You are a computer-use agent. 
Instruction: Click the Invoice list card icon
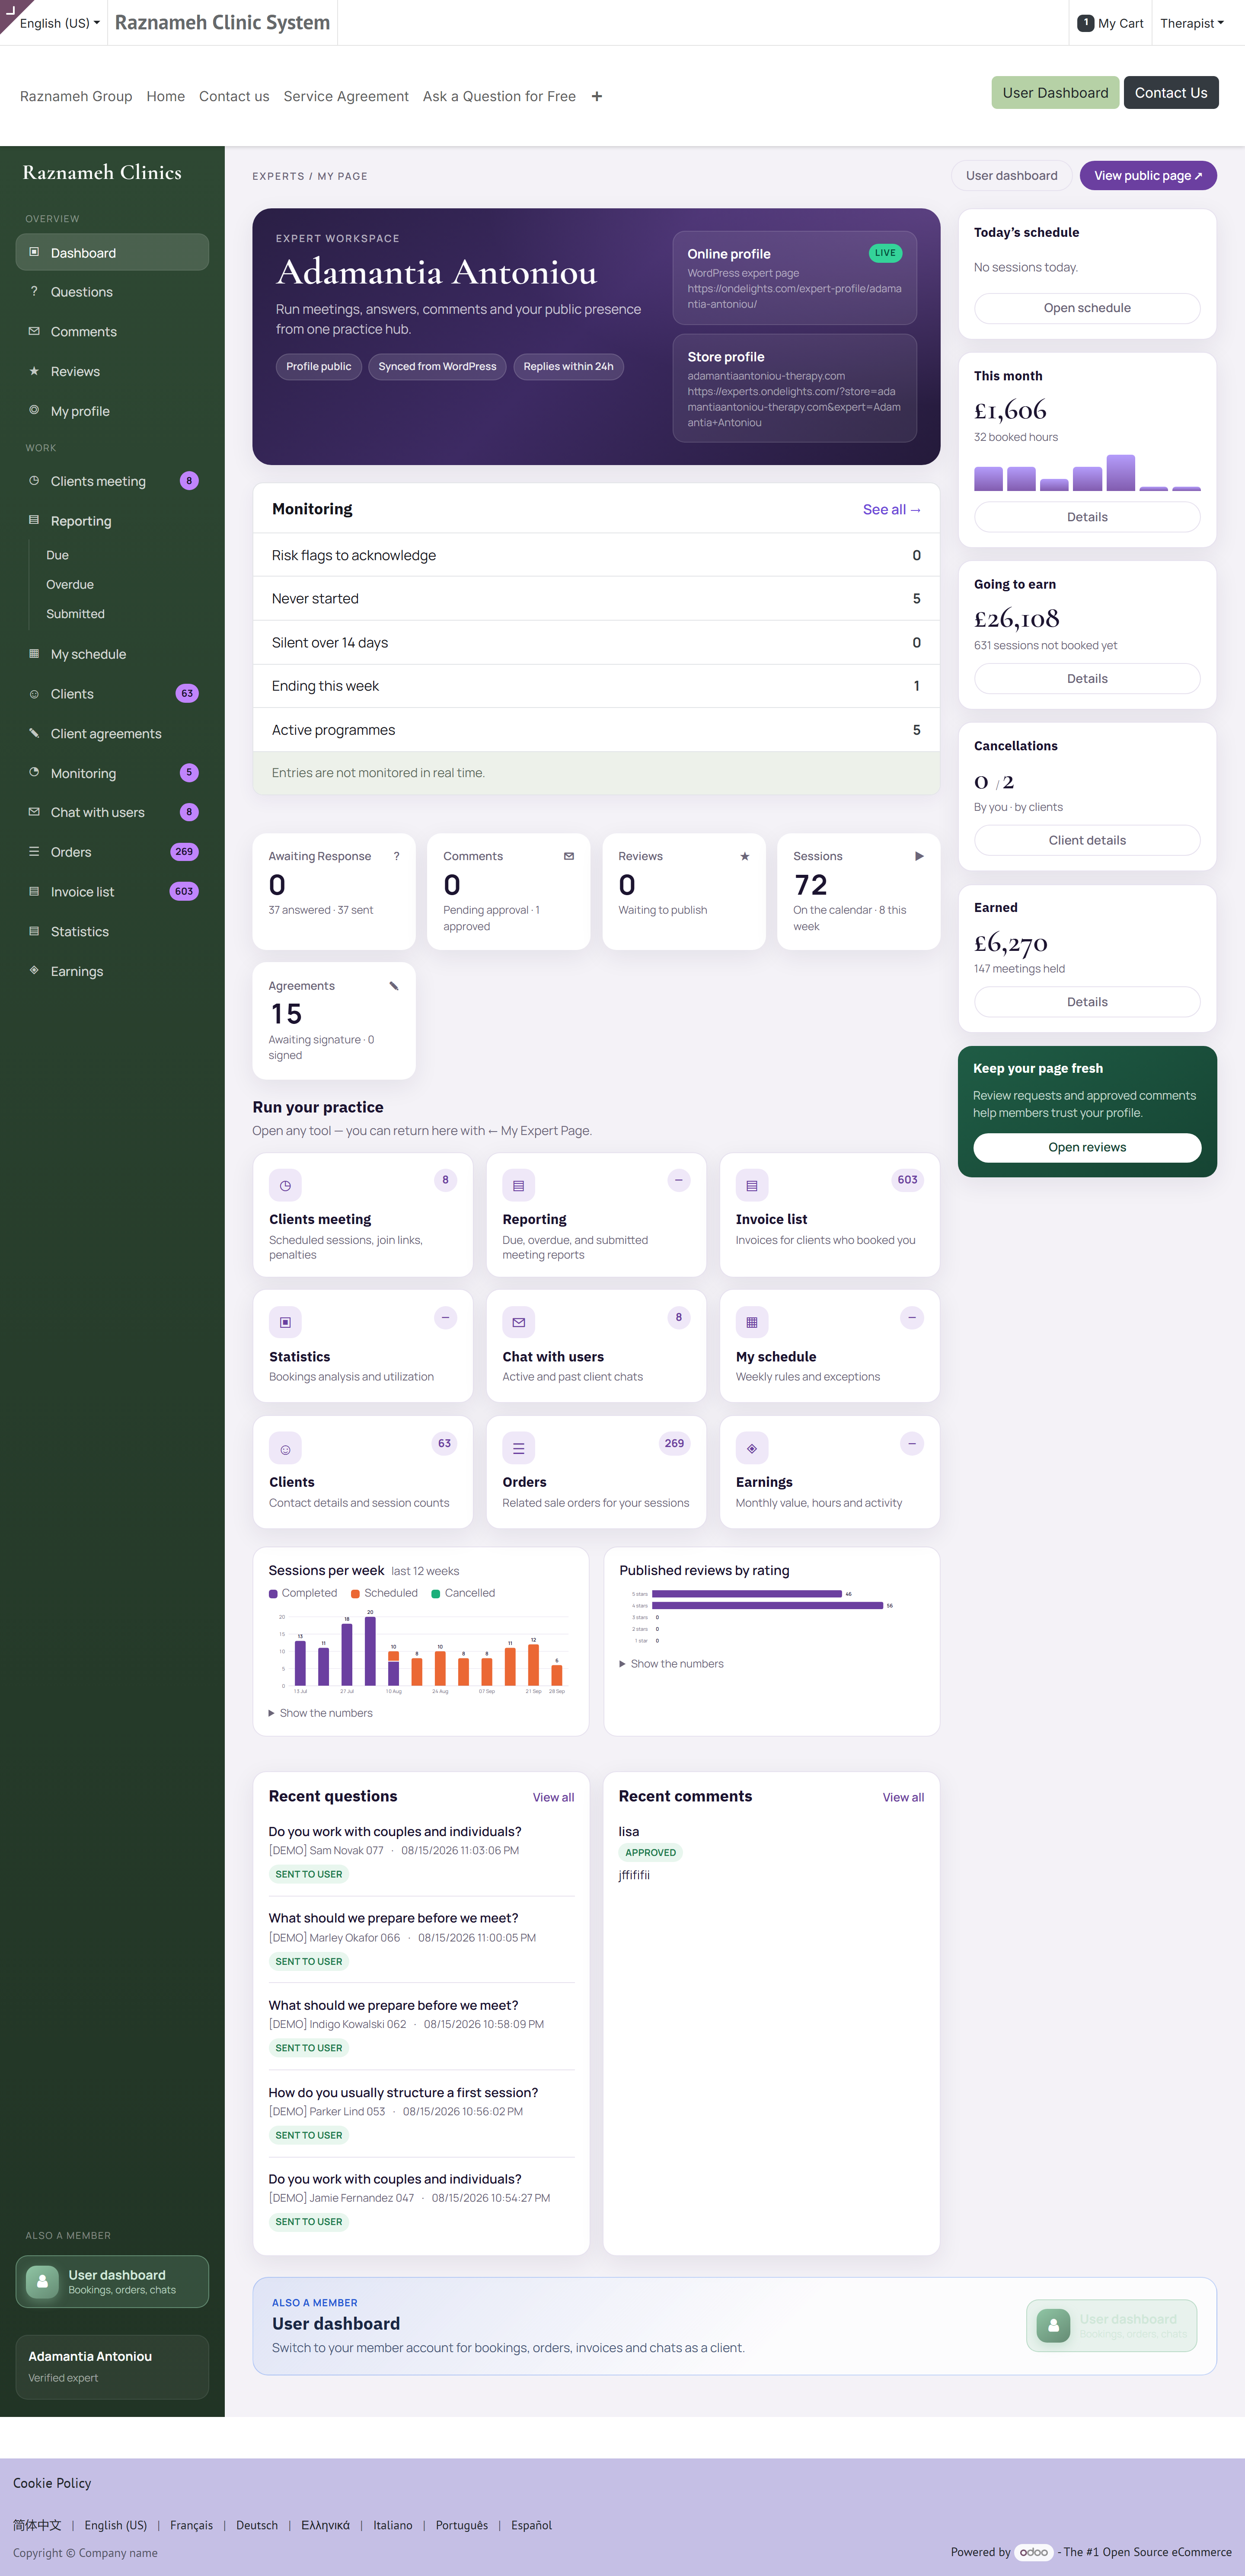pyautogui.click(x=752, y=1185)
